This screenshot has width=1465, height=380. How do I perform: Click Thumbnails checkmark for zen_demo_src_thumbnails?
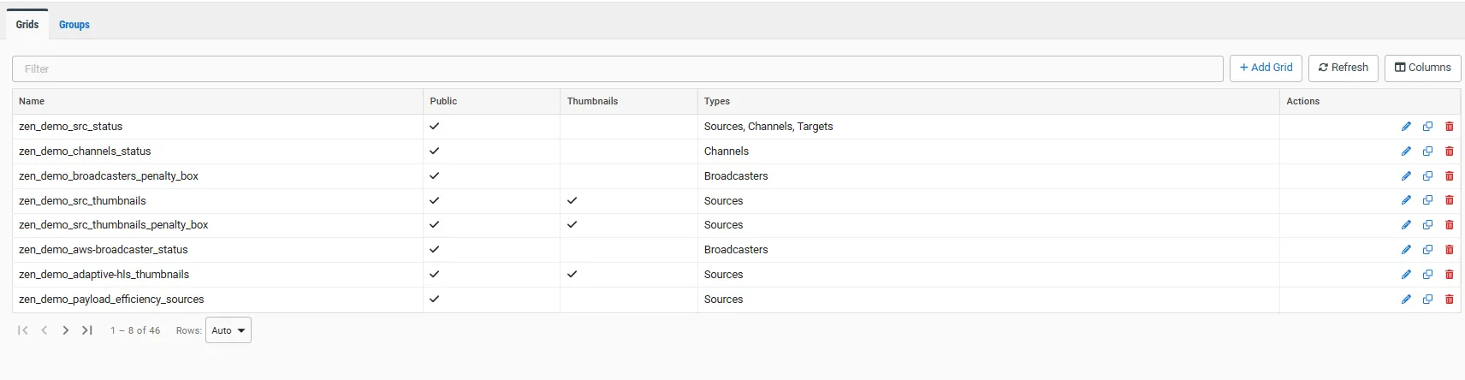pyautogui.click(x=572, y=200)
